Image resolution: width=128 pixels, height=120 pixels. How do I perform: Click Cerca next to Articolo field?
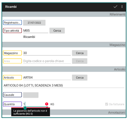pyautogui.click(x=80, y=77)
